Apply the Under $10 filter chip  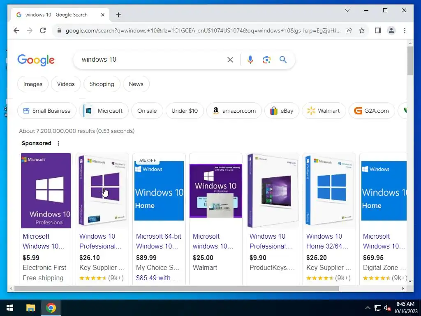[x=185, y=111]
